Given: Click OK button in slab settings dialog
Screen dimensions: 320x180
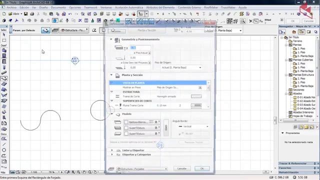Looking at the screenshot, I should coord(202,168).
